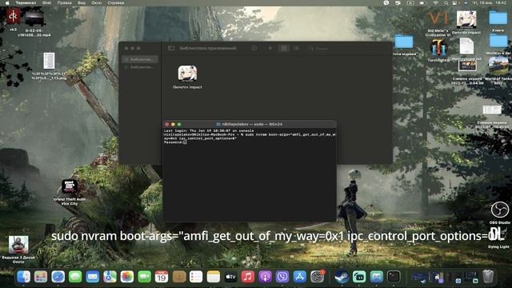
Task: Open Podcasts app in the Dock
Action: tap(265, 277)
